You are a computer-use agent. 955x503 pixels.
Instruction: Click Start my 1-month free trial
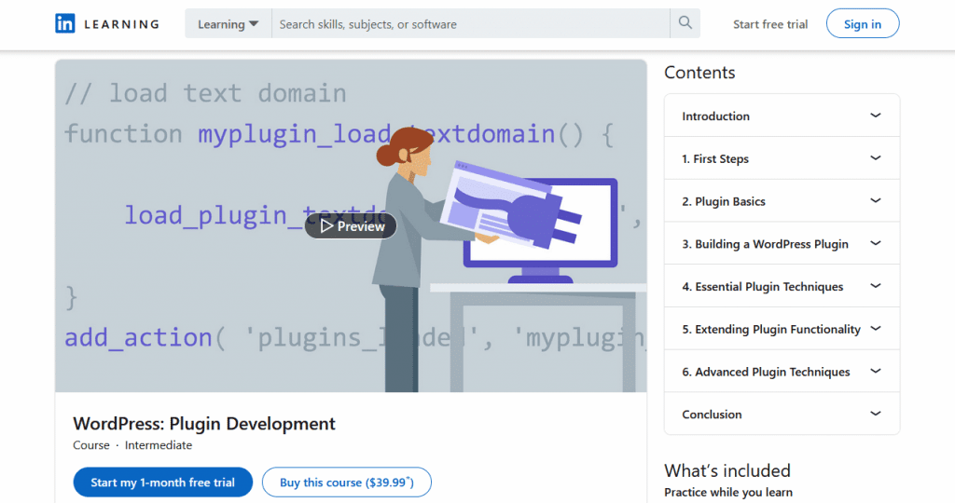[x=162, y=483]
